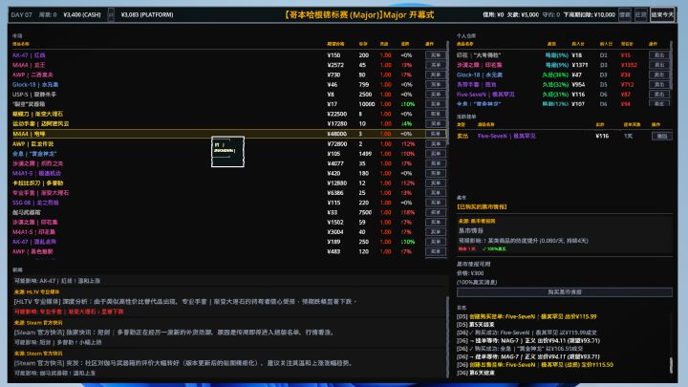Click buy button for M4A1-S priced ¥3004
This screenshot has height=387, width=688.
point(436,232)
